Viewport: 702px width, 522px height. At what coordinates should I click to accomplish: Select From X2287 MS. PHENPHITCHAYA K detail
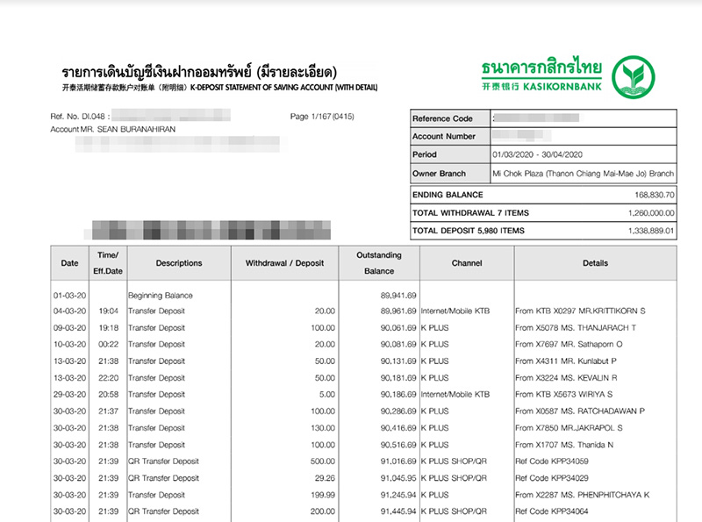pos(583,495)
